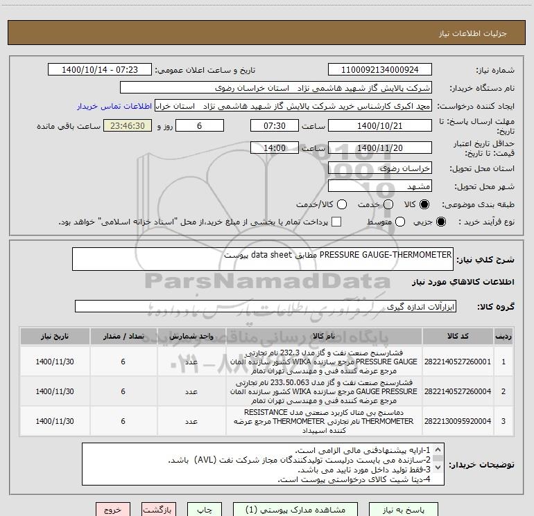Select the متوسط purchase type radio

click(400, 222)
